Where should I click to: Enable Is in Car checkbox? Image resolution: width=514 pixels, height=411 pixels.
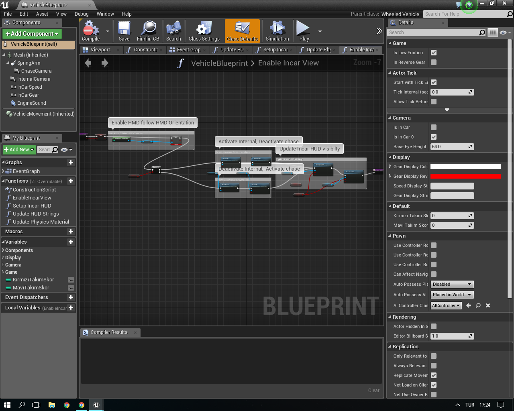(x=434, y=127)
